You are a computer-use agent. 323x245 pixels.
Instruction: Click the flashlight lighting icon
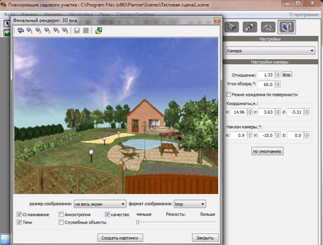(x=250, y=27)
